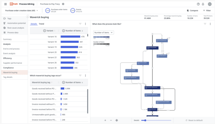Select the Variant 22 row
The image size is (215, 124).
pyautogui.click(x=59, y=58)
